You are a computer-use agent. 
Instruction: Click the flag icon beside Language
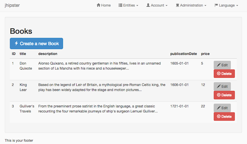[x=216, y=5]
